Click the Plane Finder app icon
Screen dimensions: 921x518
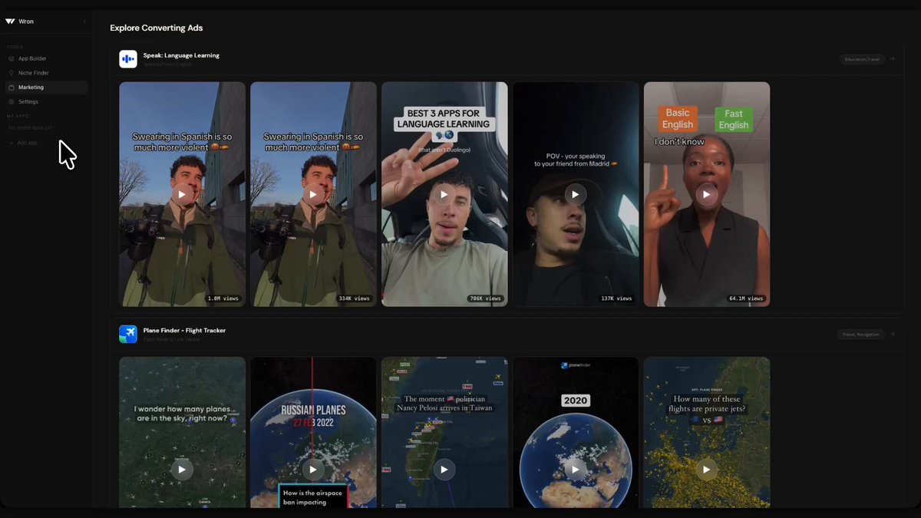point(127,334)
